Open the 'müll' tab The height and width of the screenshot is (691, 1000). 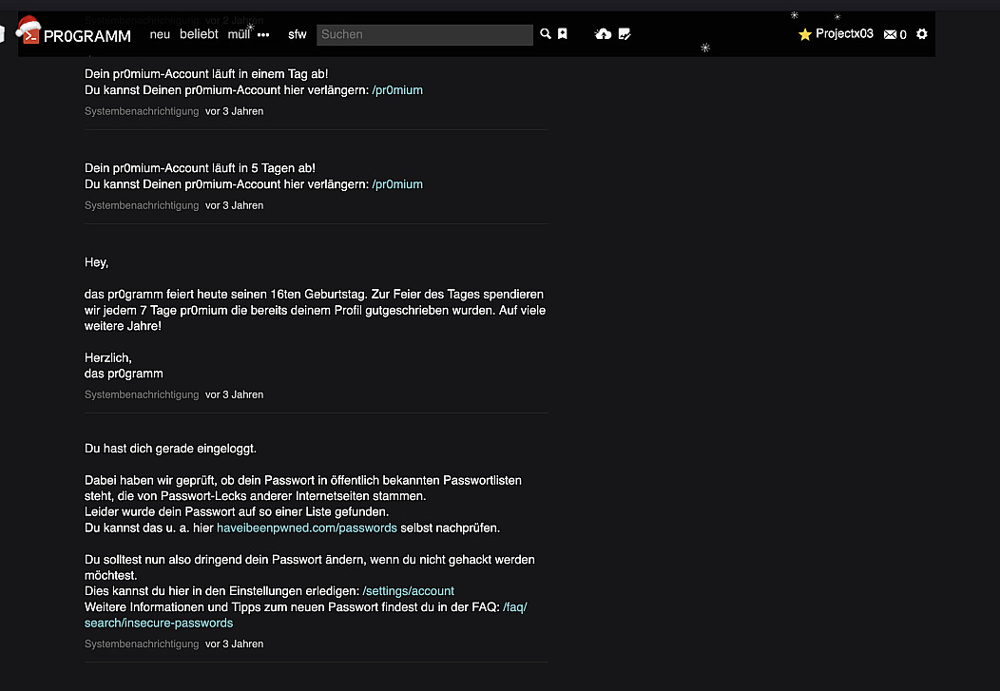[x=239, y=34]
